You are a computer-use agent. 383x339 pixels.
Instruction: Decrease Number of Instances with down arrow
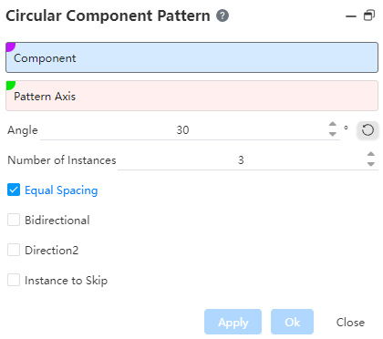tap(370, 164)
